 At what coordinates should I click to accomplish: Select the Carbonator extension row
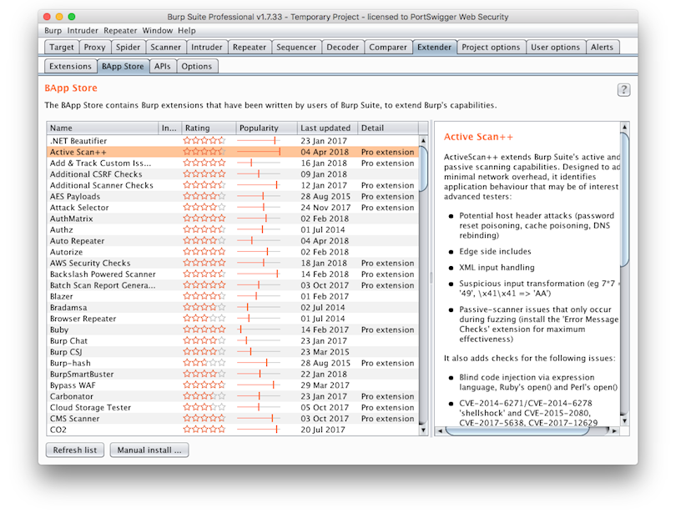[233, 396]
